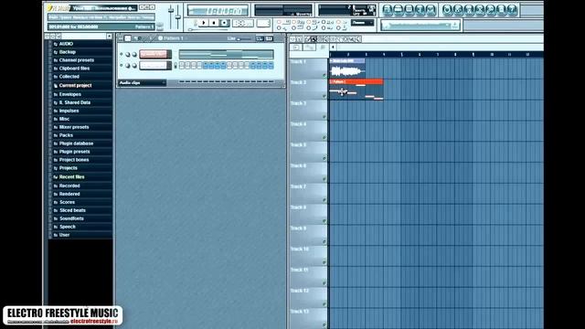Image resolution: width=585 pixels, height=329 pixels.
Task: Mute Track 3 in the playlist
Action: click(x=324, y=117)
